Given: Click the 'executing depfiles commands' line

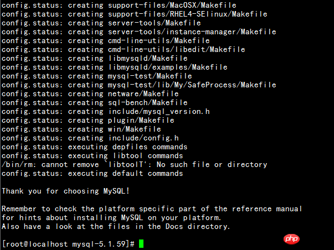Looking at the screenshot, I should point(94,147).
